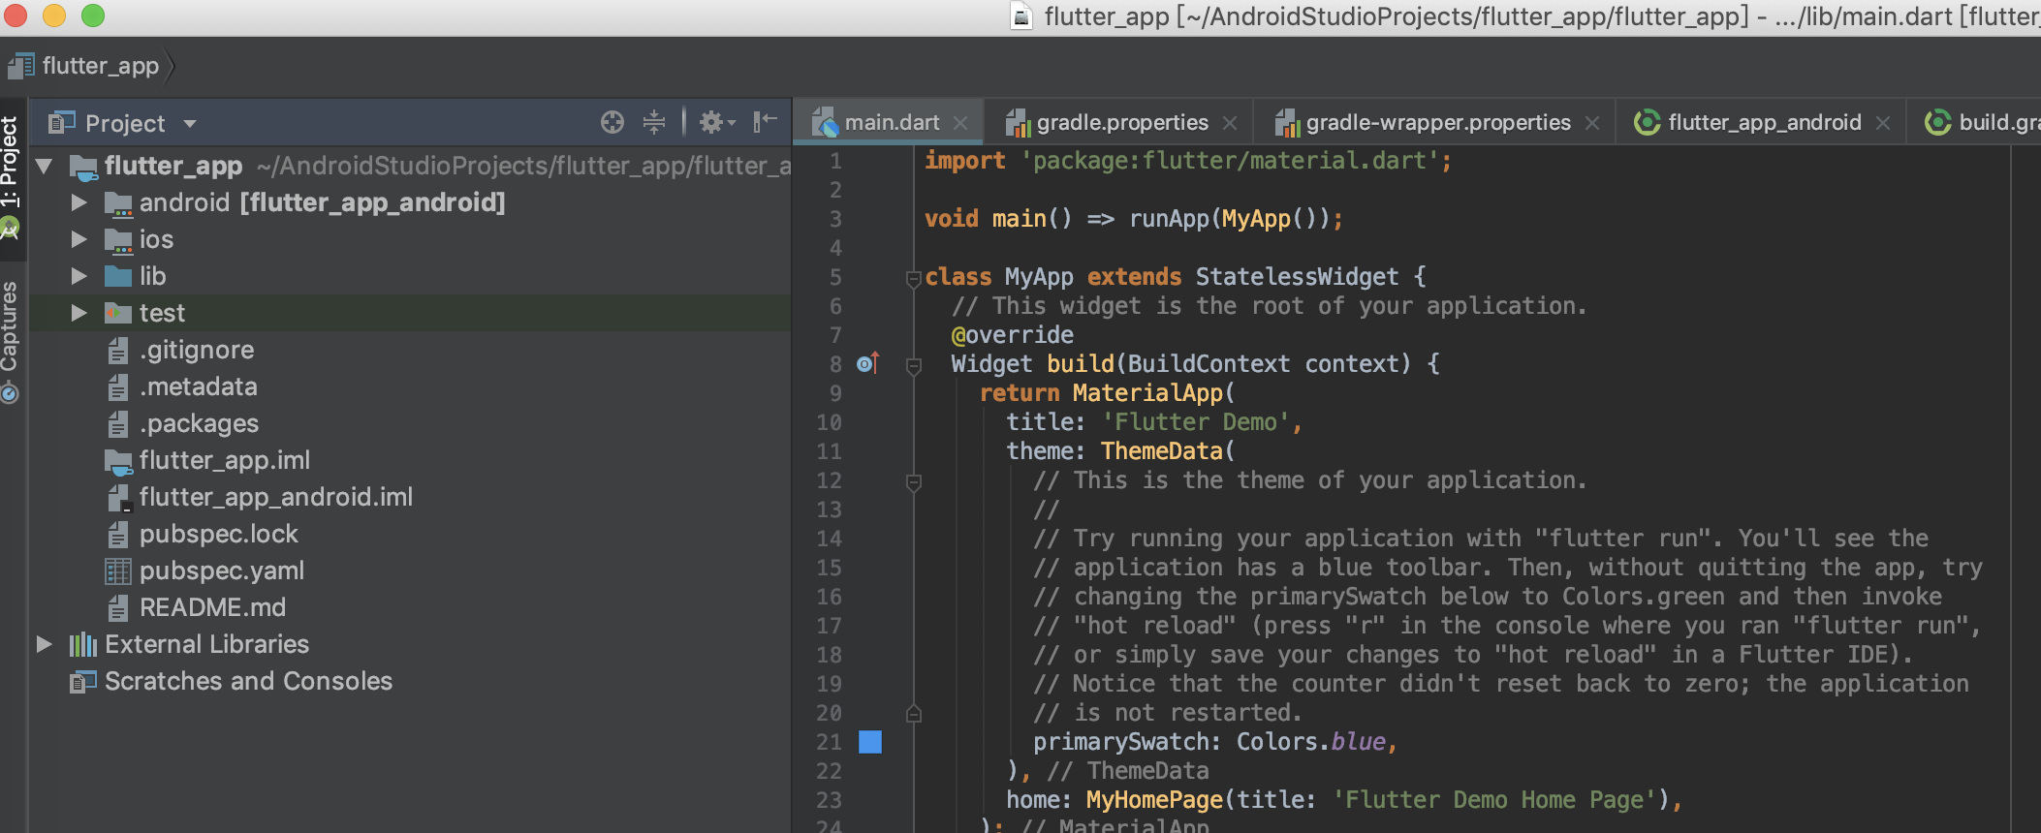This screenshot has height=833, width=2041.
Task: Expand the ios folder
Action: tap(79, 239)
